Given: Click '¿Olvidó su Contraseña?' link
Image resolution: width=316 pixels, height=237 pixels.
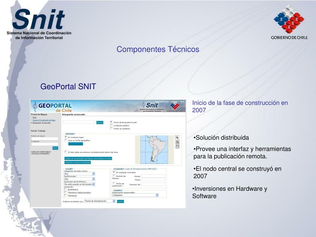Looking at the screenshot, I should click(40, 153).
